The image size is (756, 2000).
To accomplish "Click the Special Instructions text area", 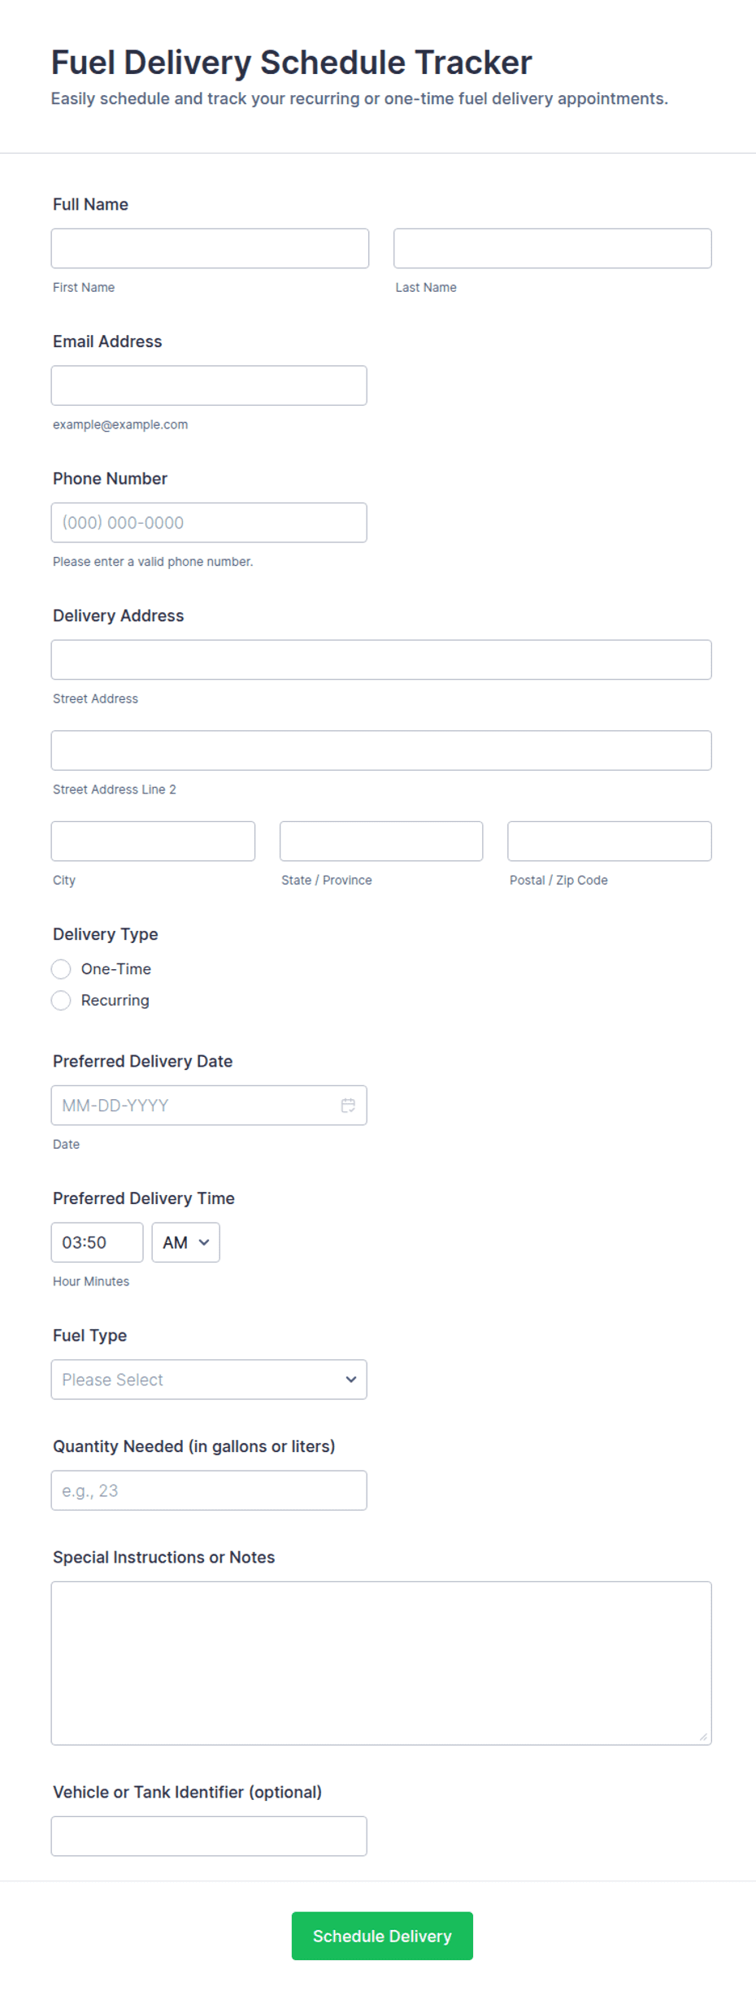I will pyautogui.click(x=381, y=1663).
